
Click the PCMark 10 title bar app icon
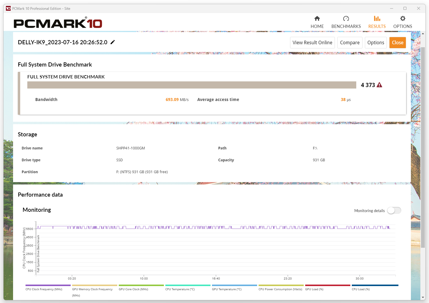pyautogui.click(x=8, y=8)
